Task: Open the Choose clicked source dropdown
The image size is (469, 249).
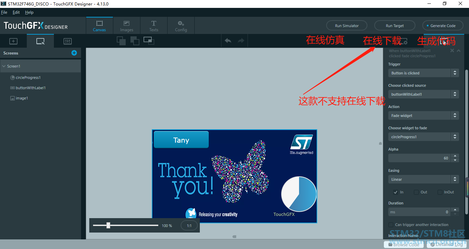Action: [424, 94]
